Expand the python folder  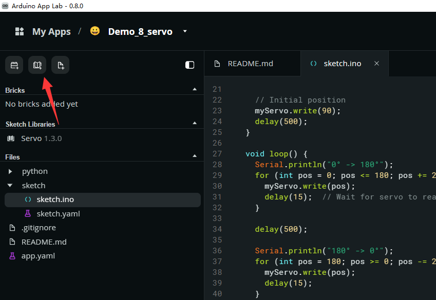(10, 171)
